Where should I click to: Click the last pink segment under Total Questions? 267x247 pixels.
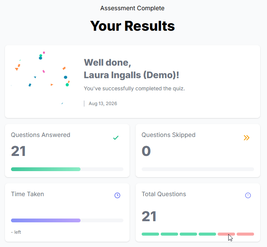pyautogui.click(x=245, y=234)
